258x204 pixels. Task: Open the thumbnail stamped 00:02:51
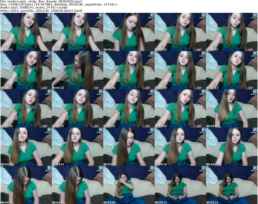coord(129,108)
